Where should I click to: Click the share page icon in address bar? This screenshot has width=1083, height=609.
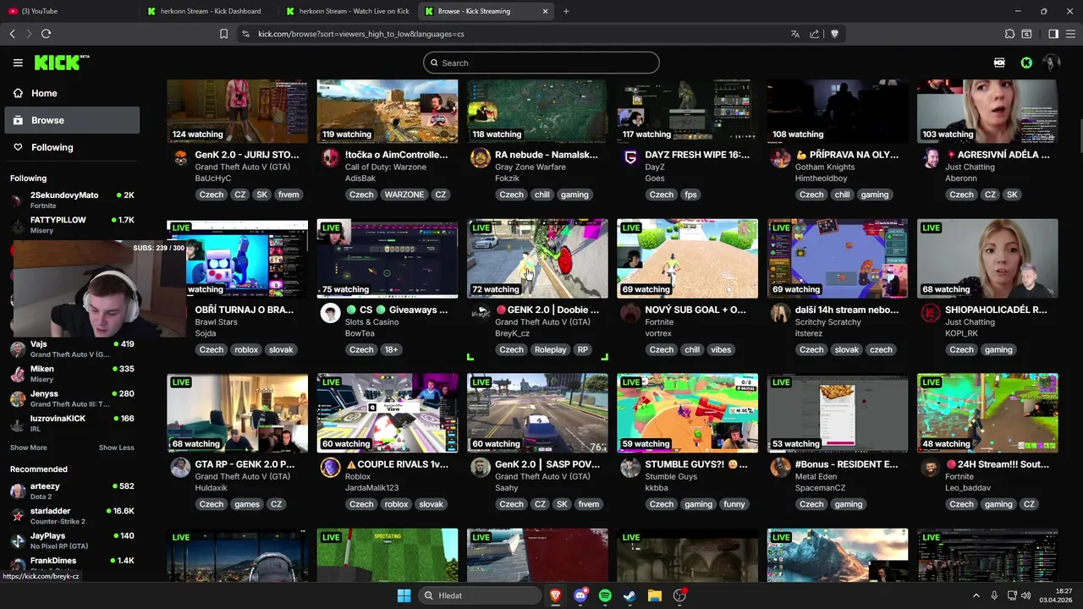(814, 34)
